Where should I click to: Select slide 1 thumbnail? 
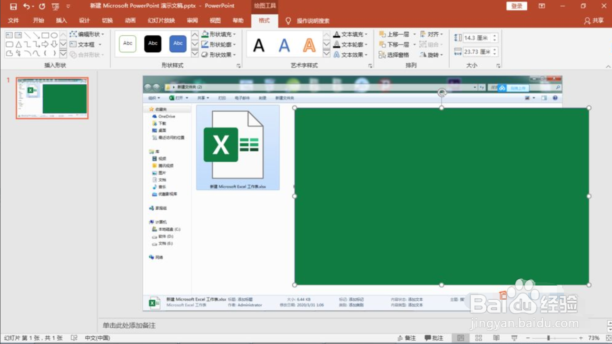52,98
